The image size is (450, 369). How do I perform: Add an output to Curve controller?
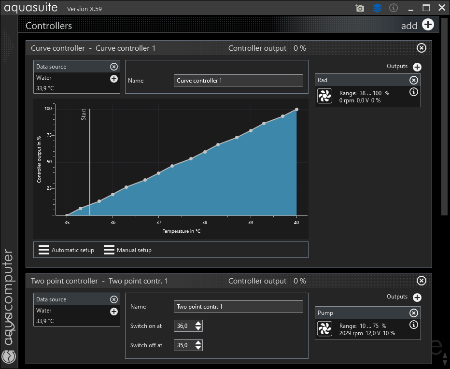click(417, 67)
